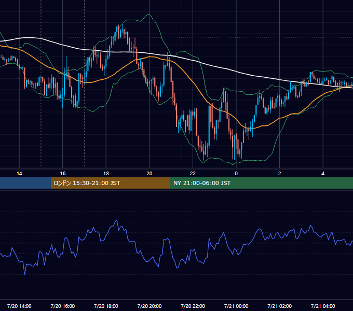Viewport: 353px width, 311px height.
Task: Click the 22 hour axis label
Action: pos(193,174)
